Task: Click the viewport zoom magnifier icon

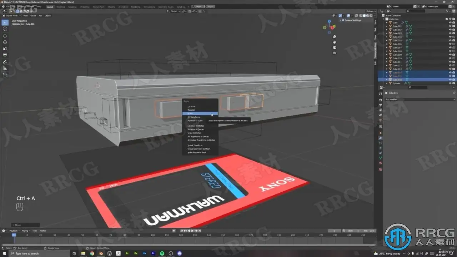Action: (x=334, y=37)
